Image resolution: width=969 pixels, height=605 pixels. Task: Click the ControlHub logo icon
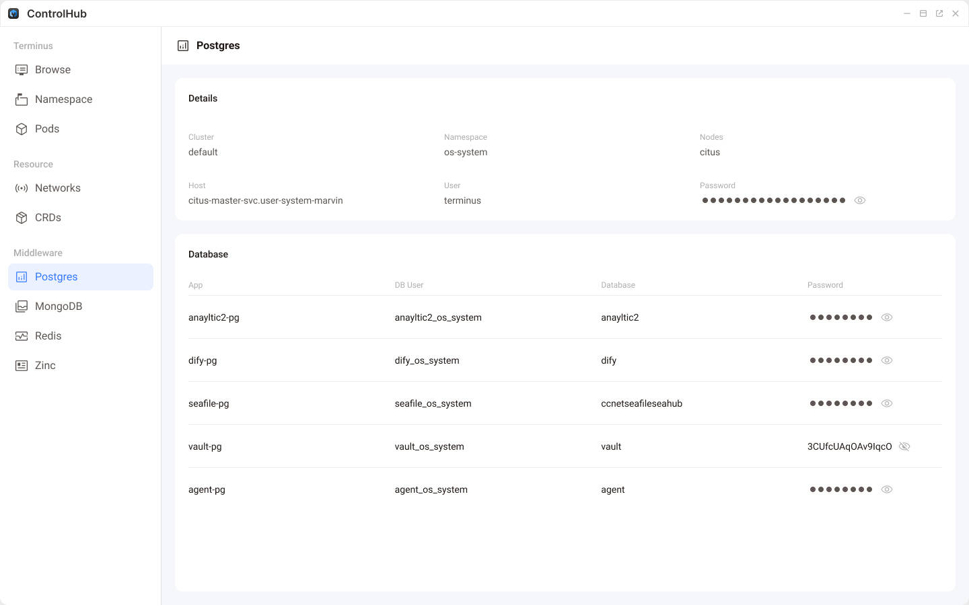pyautogui.click(x=13, y=13)
